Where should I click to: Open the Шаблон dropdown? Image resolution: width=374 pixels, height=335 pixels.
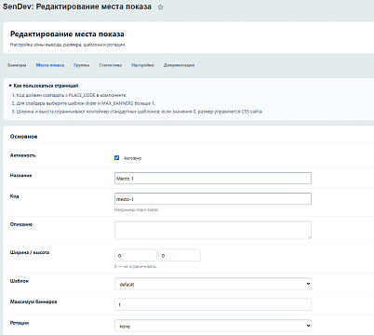[x=213, y=284]
